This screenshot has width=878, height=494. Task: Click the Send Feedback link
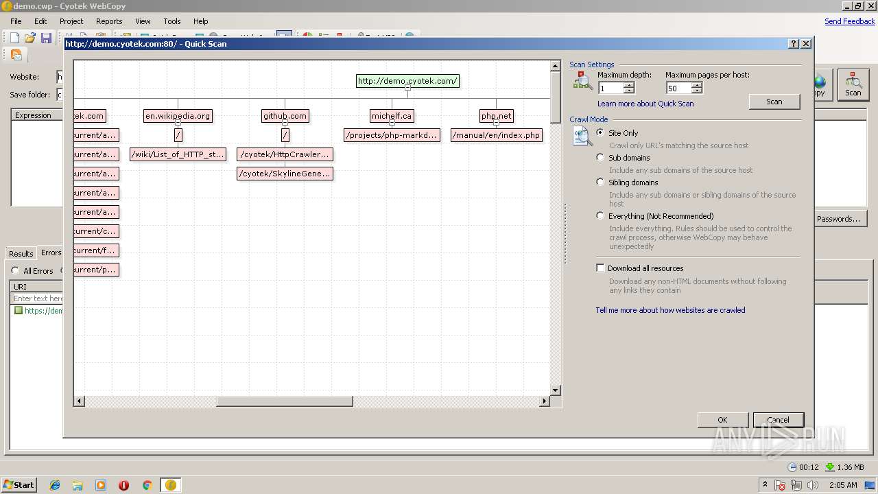point(849,21)
